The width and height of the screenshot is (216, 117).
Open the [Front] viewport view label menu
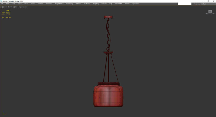tap(5, 7)
